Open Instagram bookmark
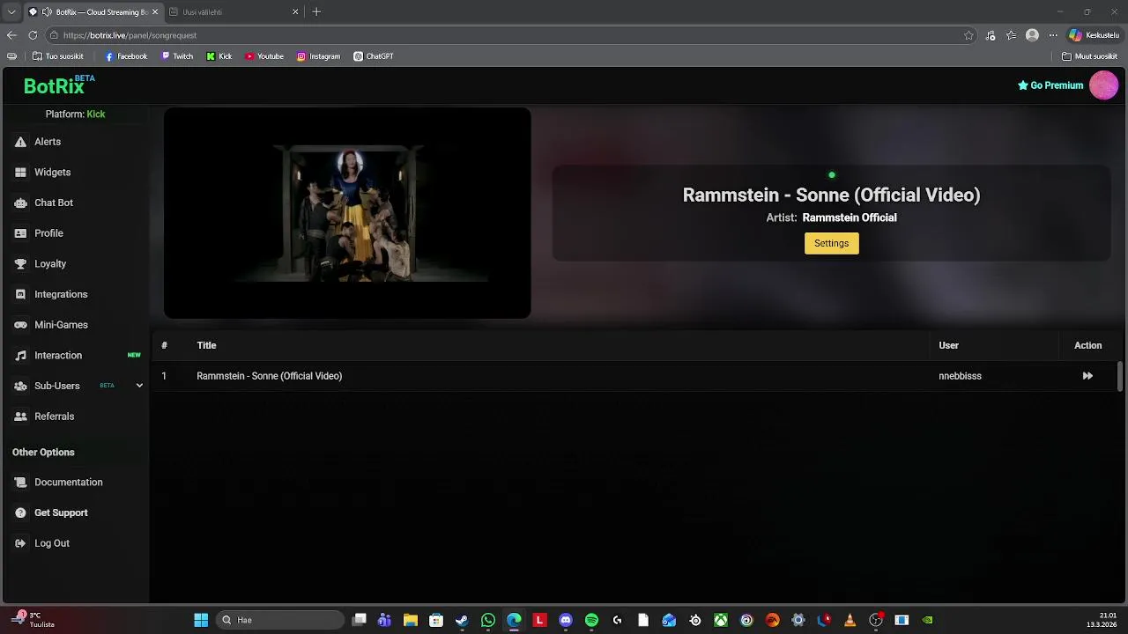 coord(318,56)
